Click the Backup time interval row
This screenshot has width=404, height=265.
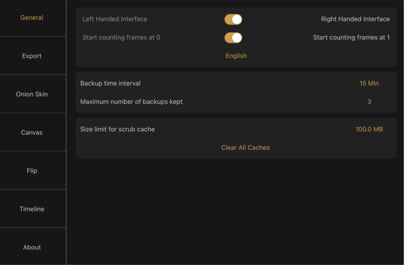point(236,83)
